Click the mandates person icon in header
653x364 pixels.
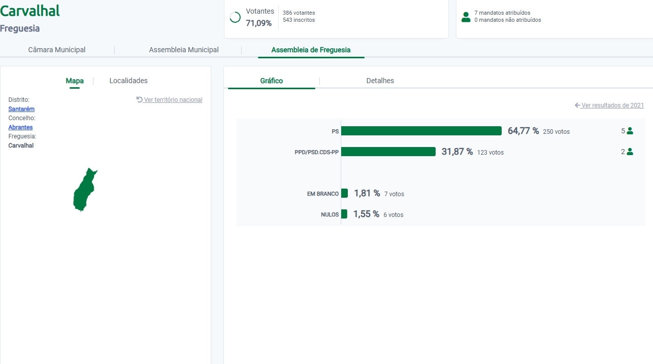(x=466, y=17)
